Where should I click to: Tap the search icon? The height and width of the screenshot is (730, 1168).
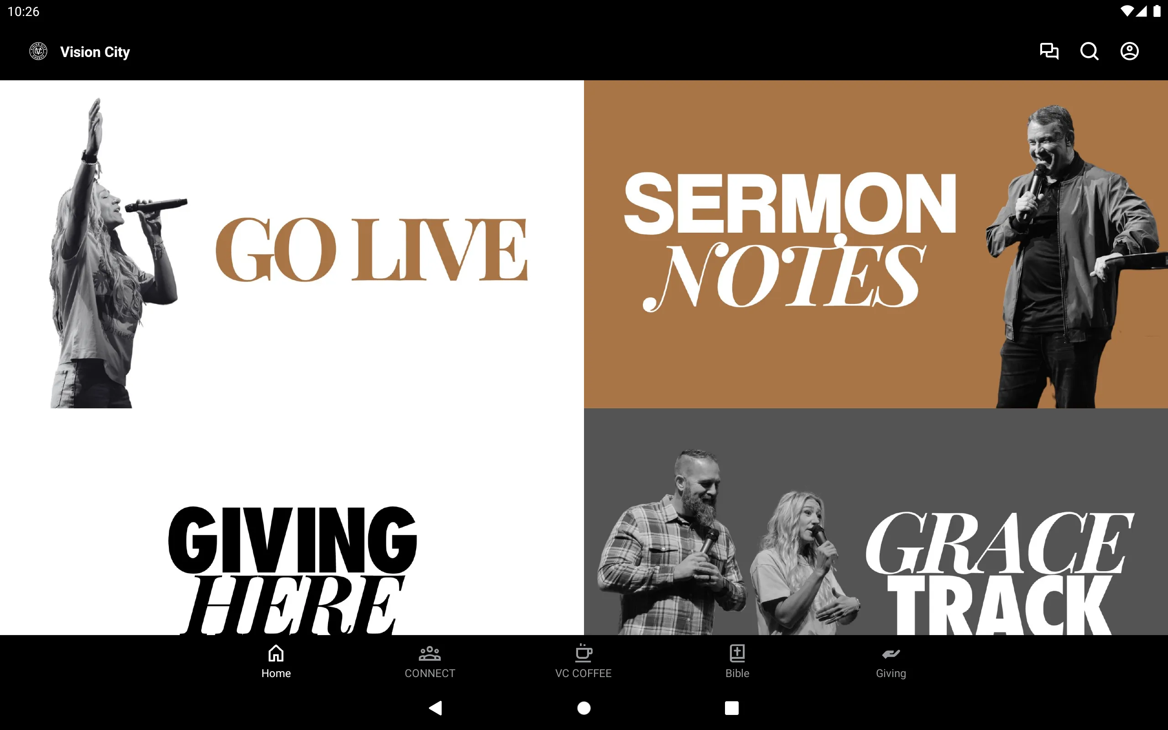coord(1089,52)
